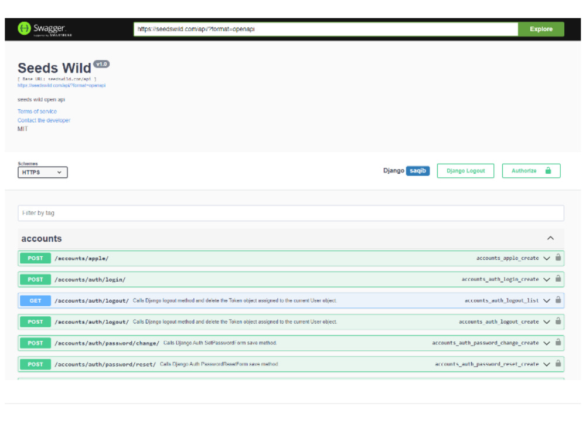This screenshot has width=586, height=440.
Task: Click 'seeds wild open api' description text
Action: pos(42,100)
